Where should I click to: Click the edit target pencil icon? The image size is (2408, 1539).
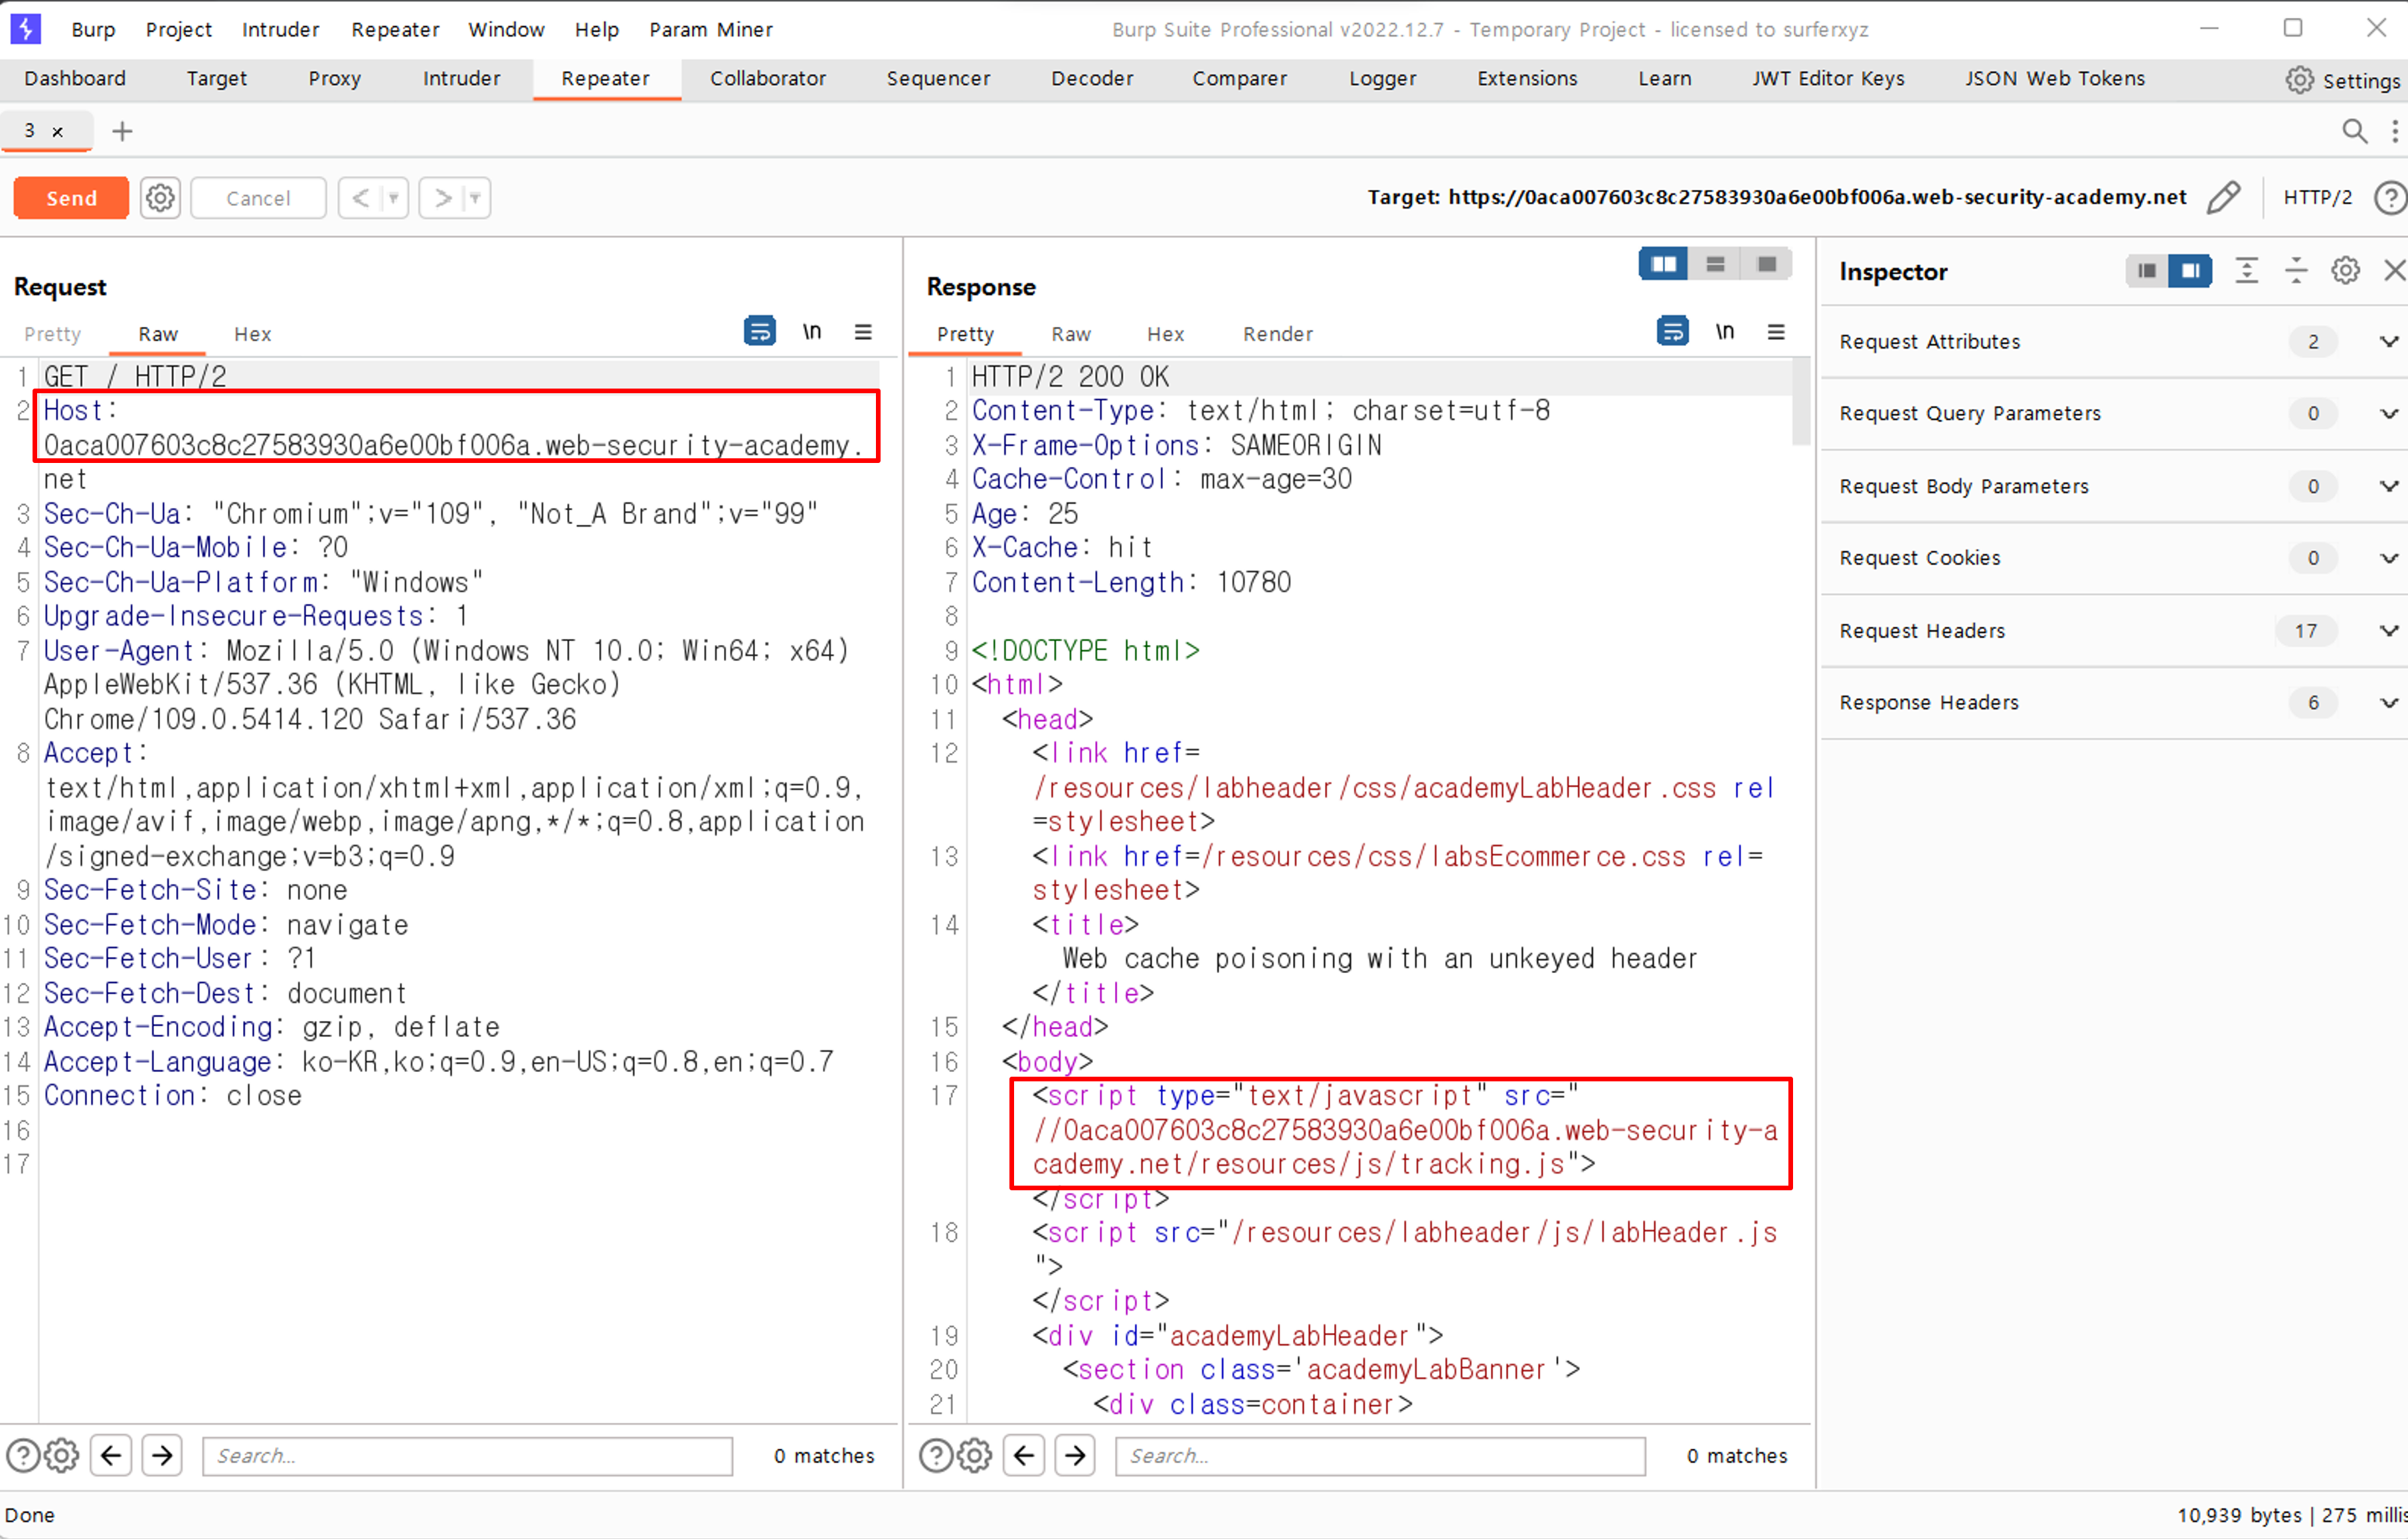(x=2223, y=197)
